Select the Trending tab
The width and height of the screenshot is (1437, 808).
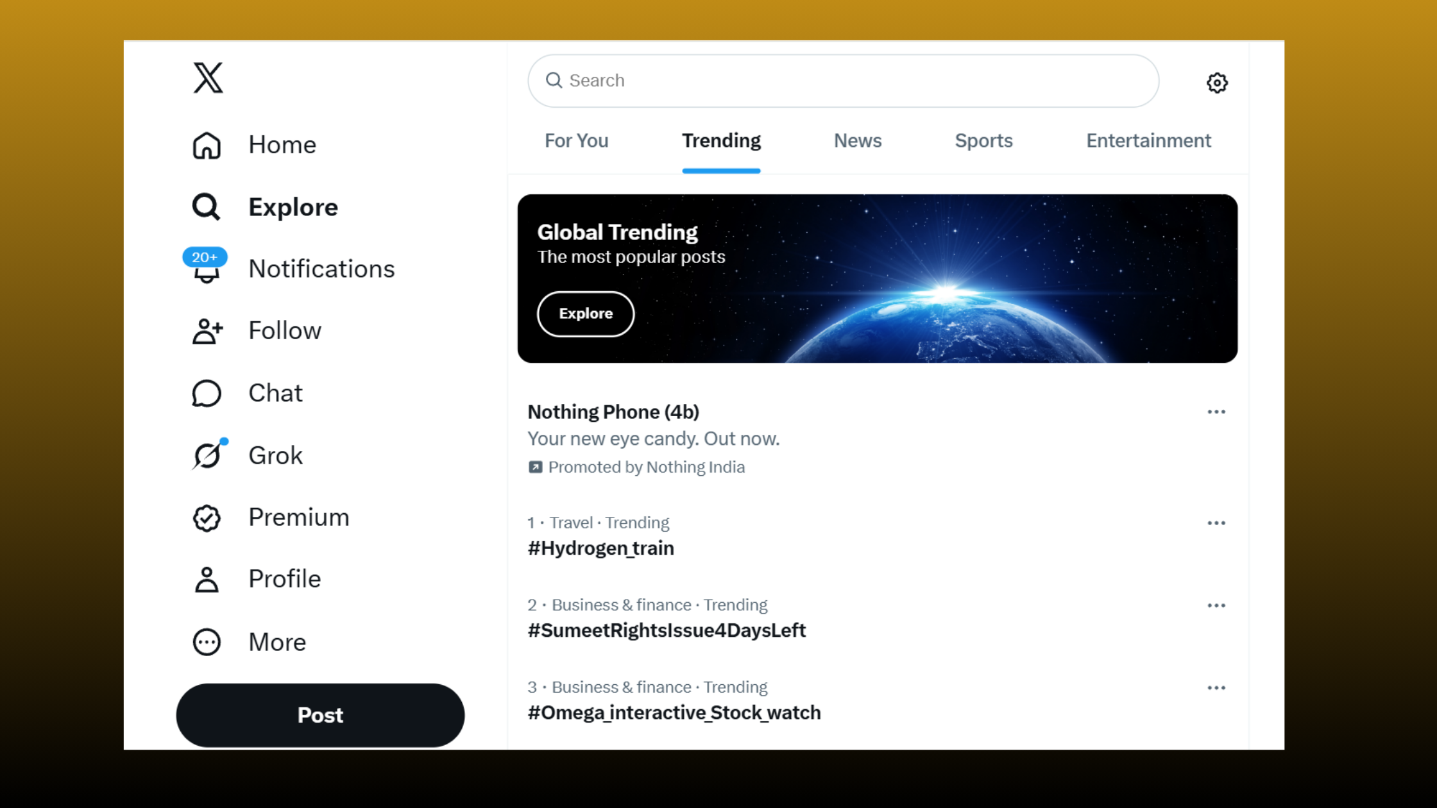coord(721,140)
